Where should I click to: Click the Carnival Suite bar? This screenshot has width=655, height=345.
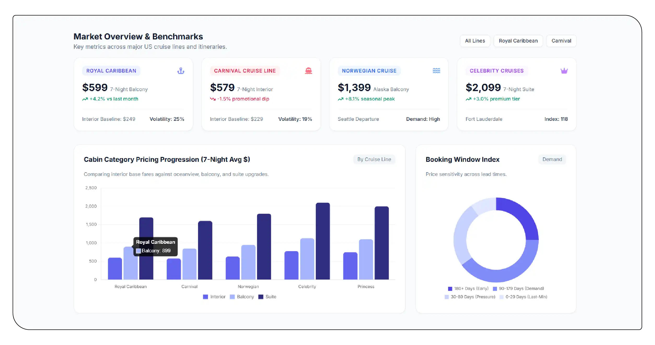tap(205, 250)
